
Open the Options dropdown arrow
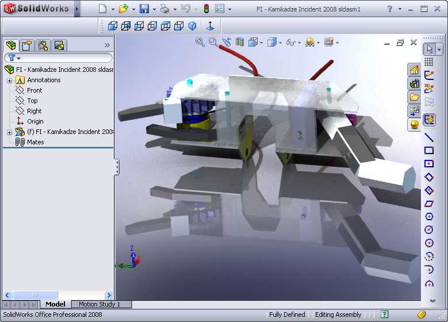(229, 9)
